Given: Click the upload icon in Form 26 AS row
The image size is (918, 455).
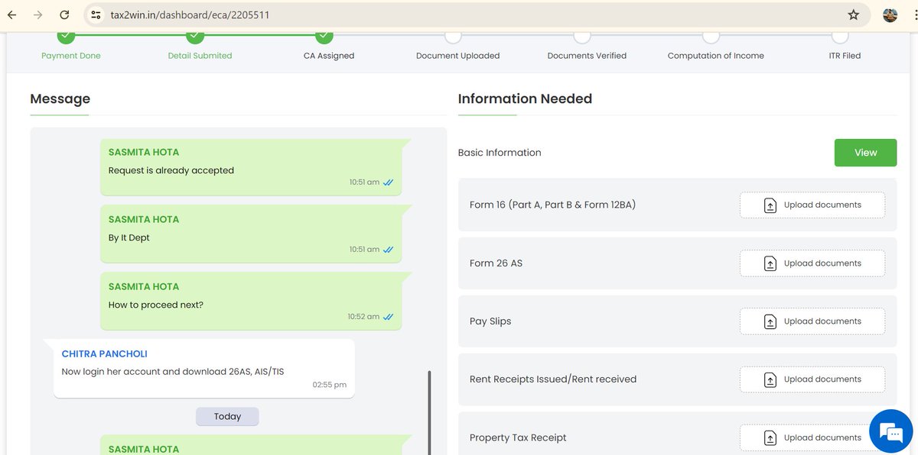Looking at the screenshot, I should pyautogui.click(x=770, y=263).
